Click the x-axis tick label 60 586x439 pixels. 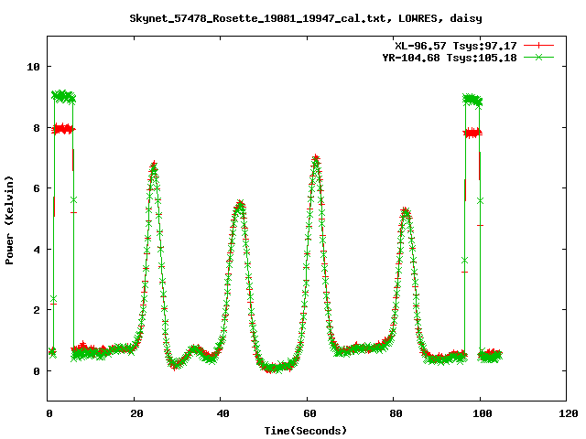tap(309, 413)
